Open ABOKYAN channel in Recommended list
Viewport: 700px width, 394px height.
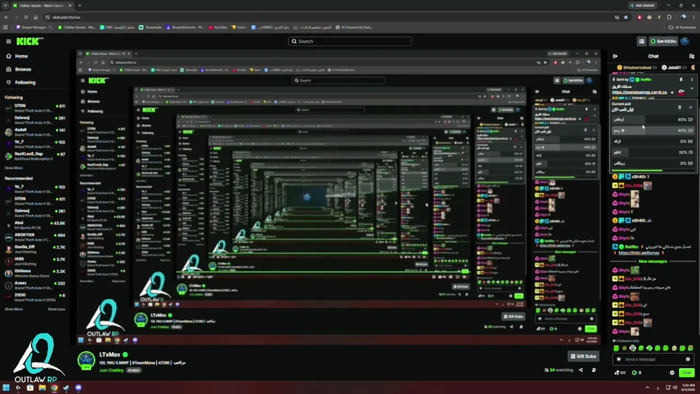pos(35,237)
